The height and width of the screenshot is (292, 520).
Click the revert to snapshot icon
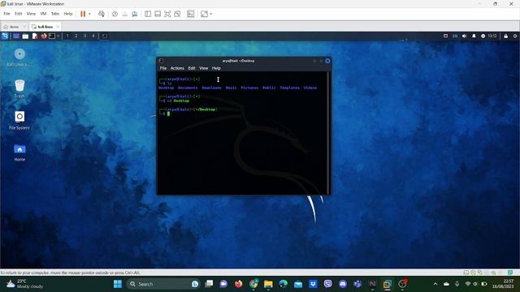124,14
